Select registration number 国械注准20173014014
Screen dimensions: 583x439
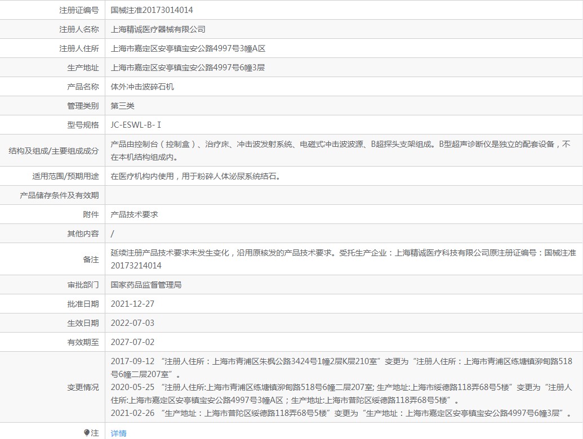coord(152,10)
